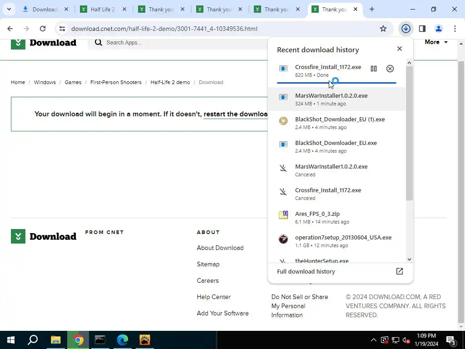465x349 pixels.
Task: Open the Half-Life 2 demo breadcrumb
Action: pos(170,82)
